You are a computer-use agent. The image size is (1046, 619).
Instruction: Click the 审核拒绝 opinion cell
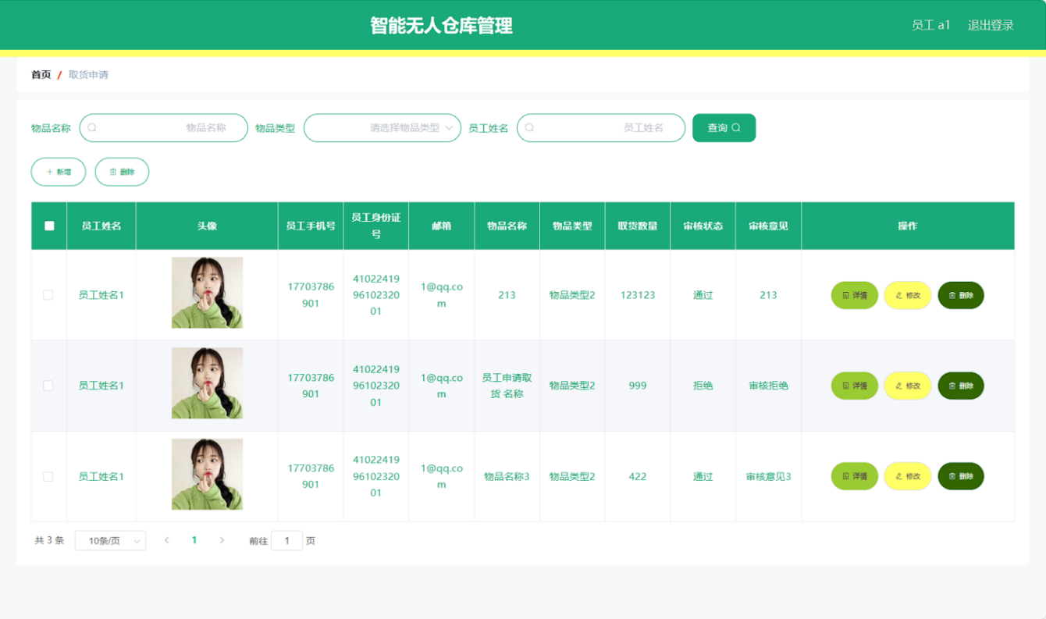(768, 386)
